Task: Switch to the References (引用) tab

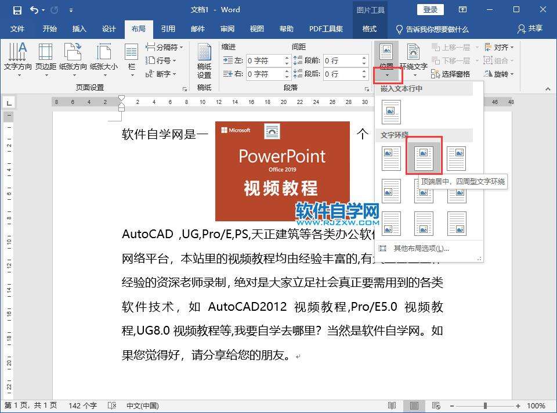Action: (168, 29)
